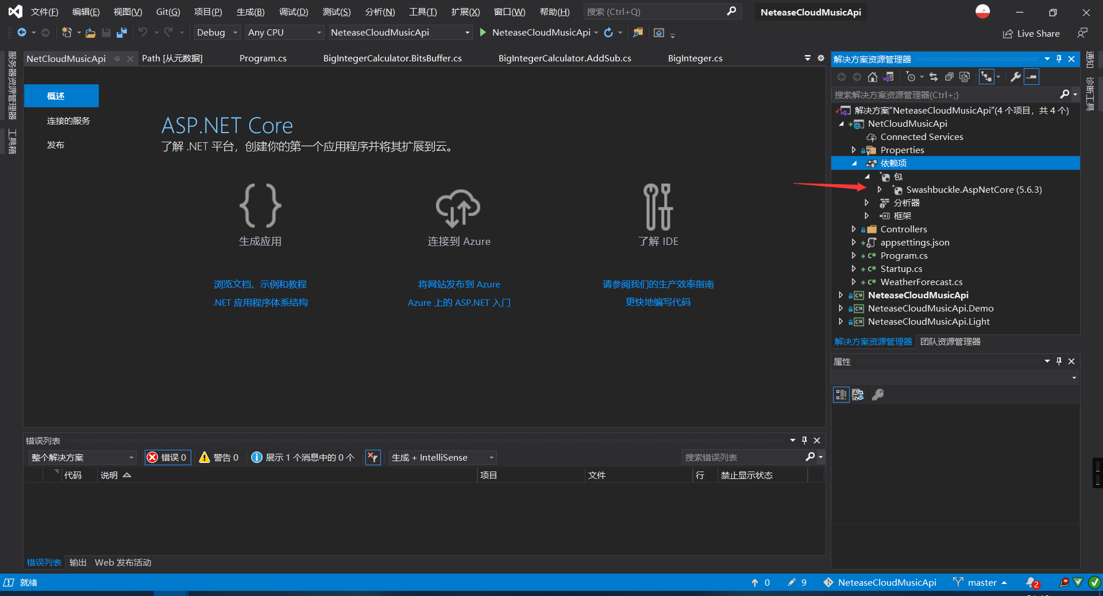This screenshot has width=1103, height=596.
Task: Open the 整个解决方案 scope dropdown
Action: coord(82,457)
